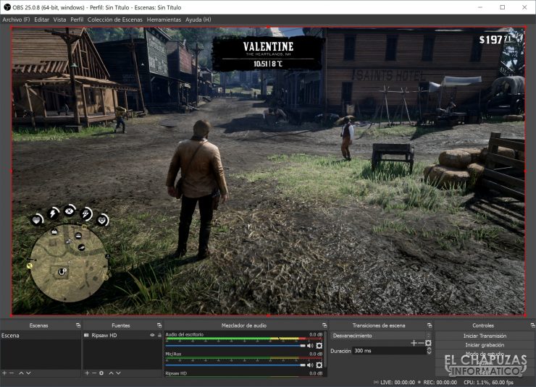This screenshot has width=536, height=387.
Task: Move source down in Fuentes list
Action: (x=118, y=373)
